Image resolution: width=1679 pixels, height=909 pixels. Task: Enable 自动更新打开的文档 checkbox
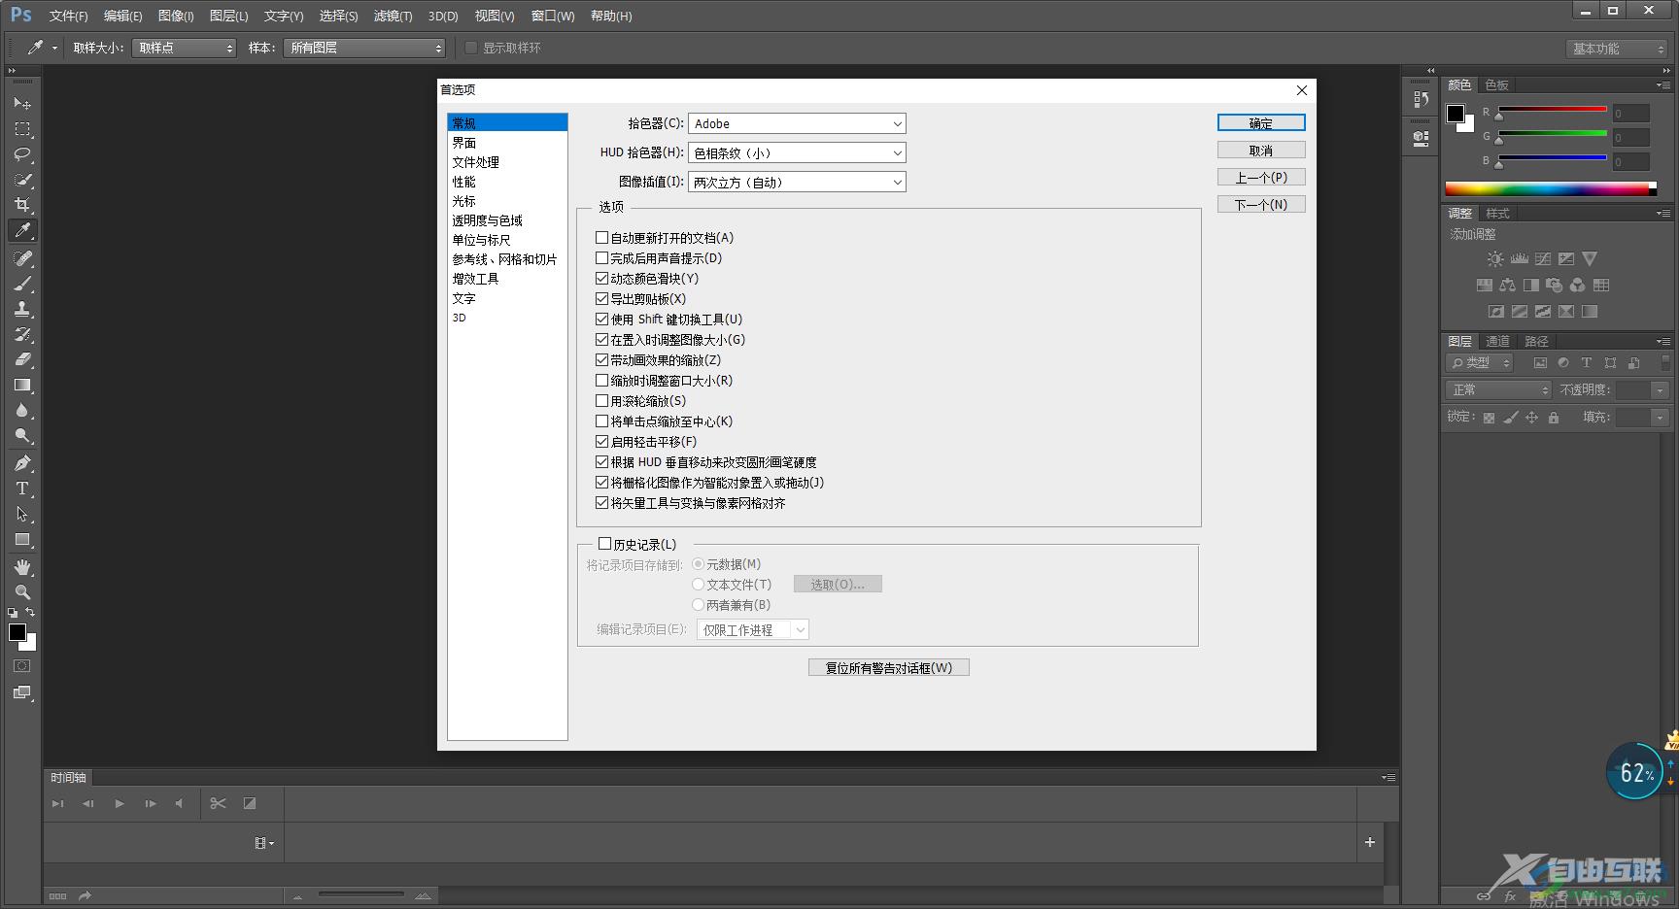pyautogui.click(x=601, y=237)
